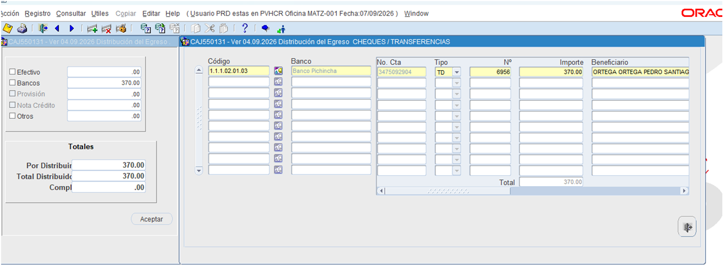This screenshot has height=276, width=724.
Task: Open the Utiles menu
Action: [x=100, y=13]
